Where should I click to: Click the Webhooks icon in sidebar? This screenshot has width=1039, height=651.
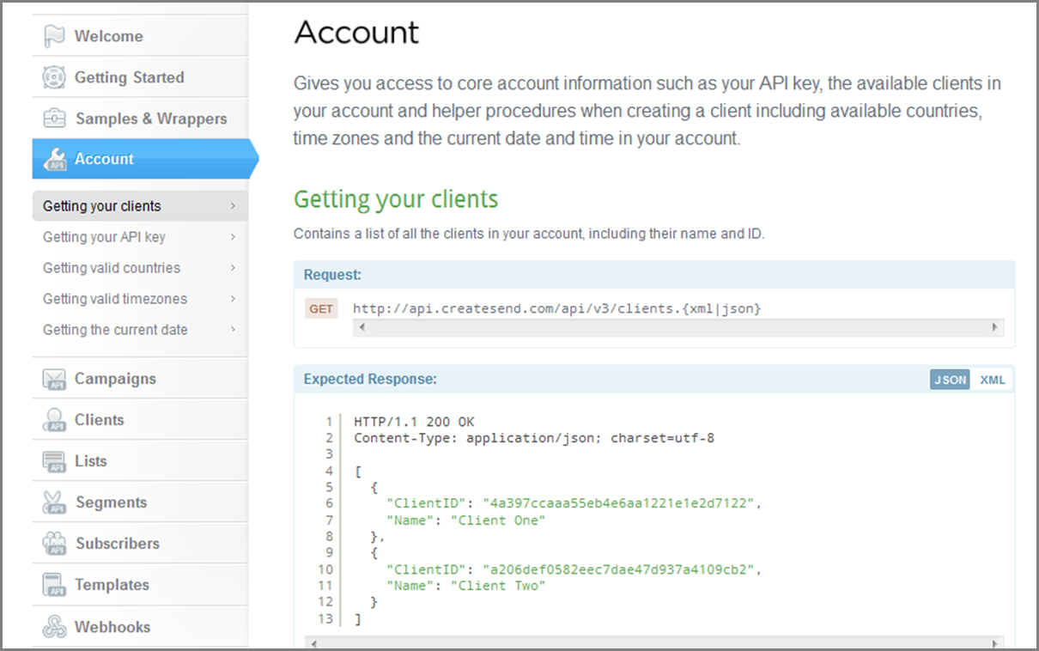(x=54, y=627)
